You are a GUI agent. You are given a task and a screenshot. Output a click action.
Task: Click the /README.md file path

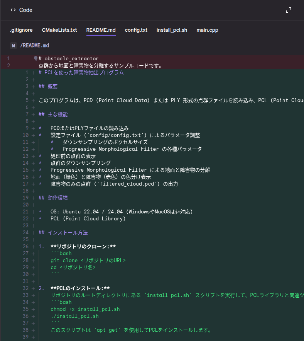coord(34,46)
